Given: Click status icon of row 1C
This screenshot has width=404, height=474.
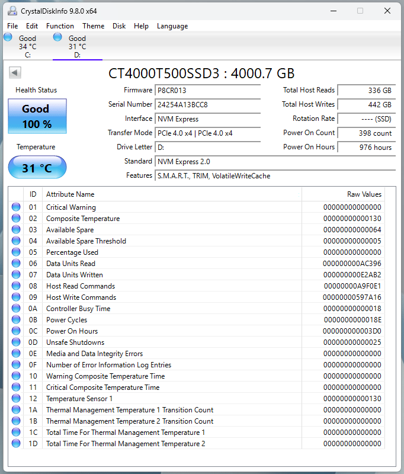Looking at the screenshot, I should pos(16,432).
